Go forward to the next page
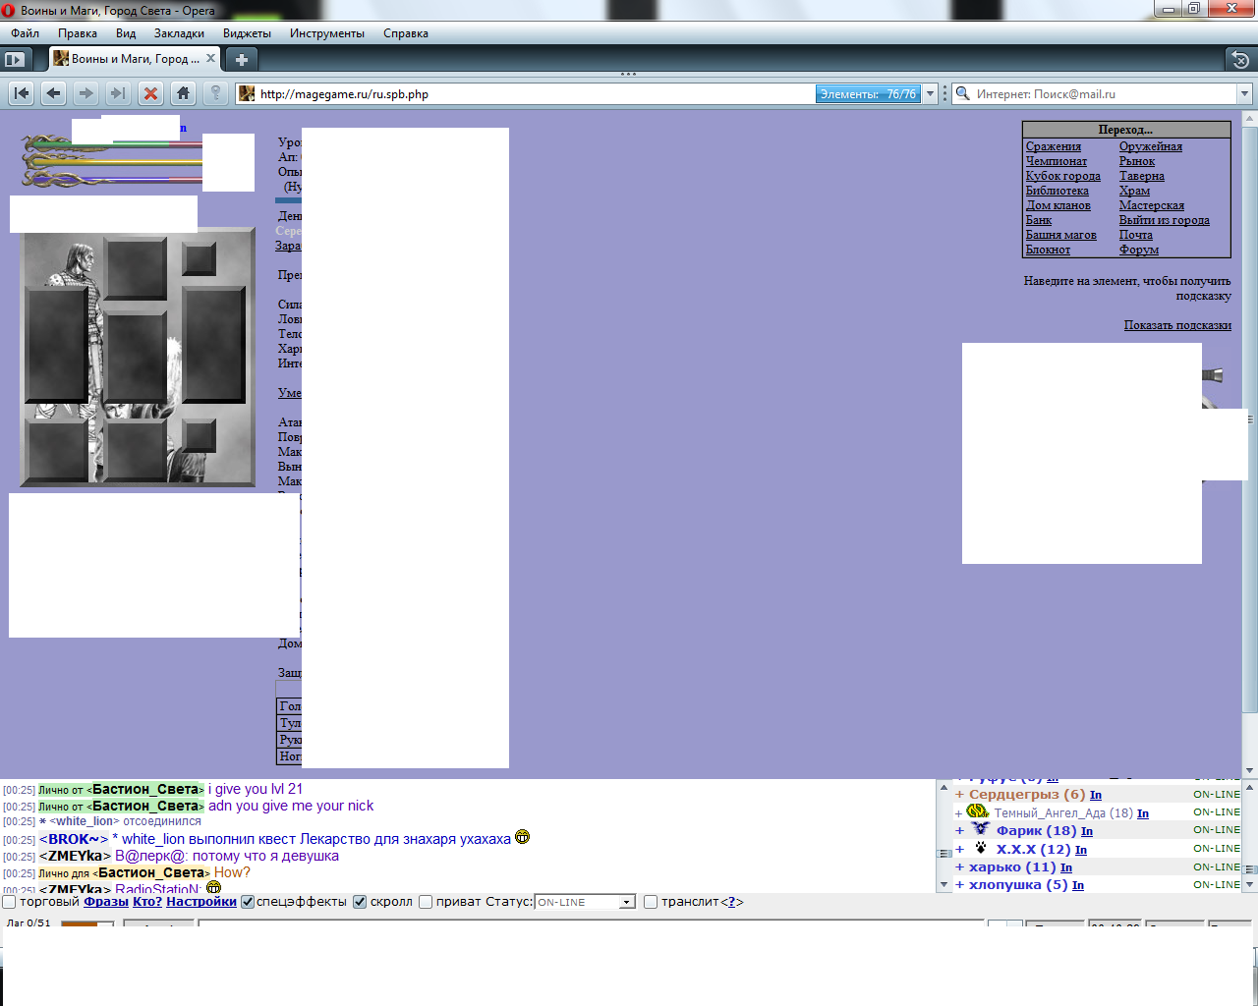Screen dimensions: 1258x1006 click(86, 93)
